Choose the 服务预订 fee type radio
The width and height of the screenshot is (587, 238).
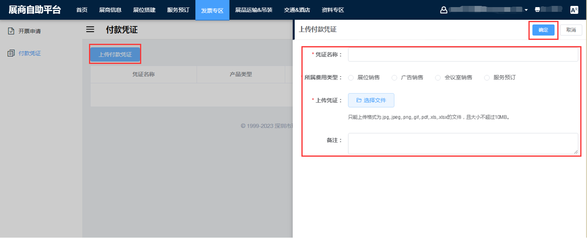[487, 78]
